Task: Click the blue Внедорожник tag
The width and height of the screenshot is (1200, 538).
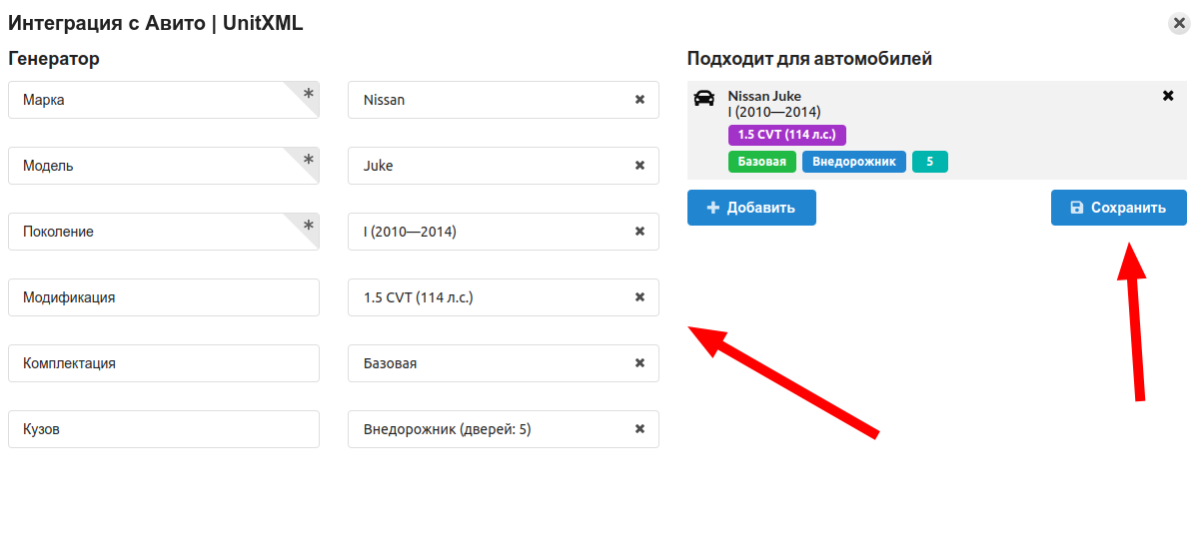Action: coord(854,162)
